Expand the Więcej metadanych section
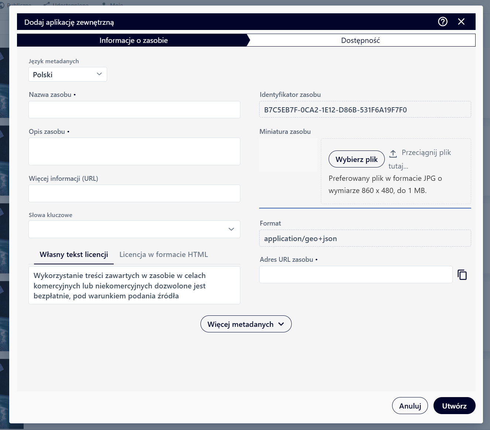The image size is (490, 430). [x=246, y=324]
